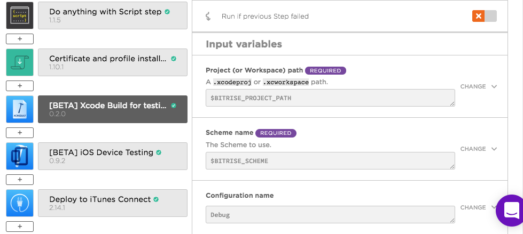
Task: Add step below Script step
Action: (20, 39)
